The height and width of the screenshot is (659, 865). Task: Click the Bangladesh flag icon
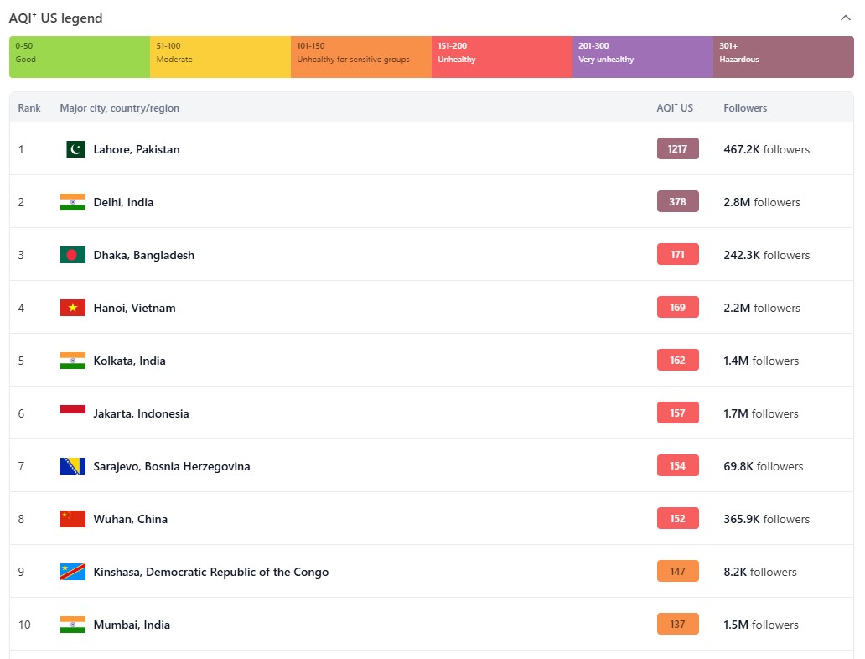click(x=73, y=255)
